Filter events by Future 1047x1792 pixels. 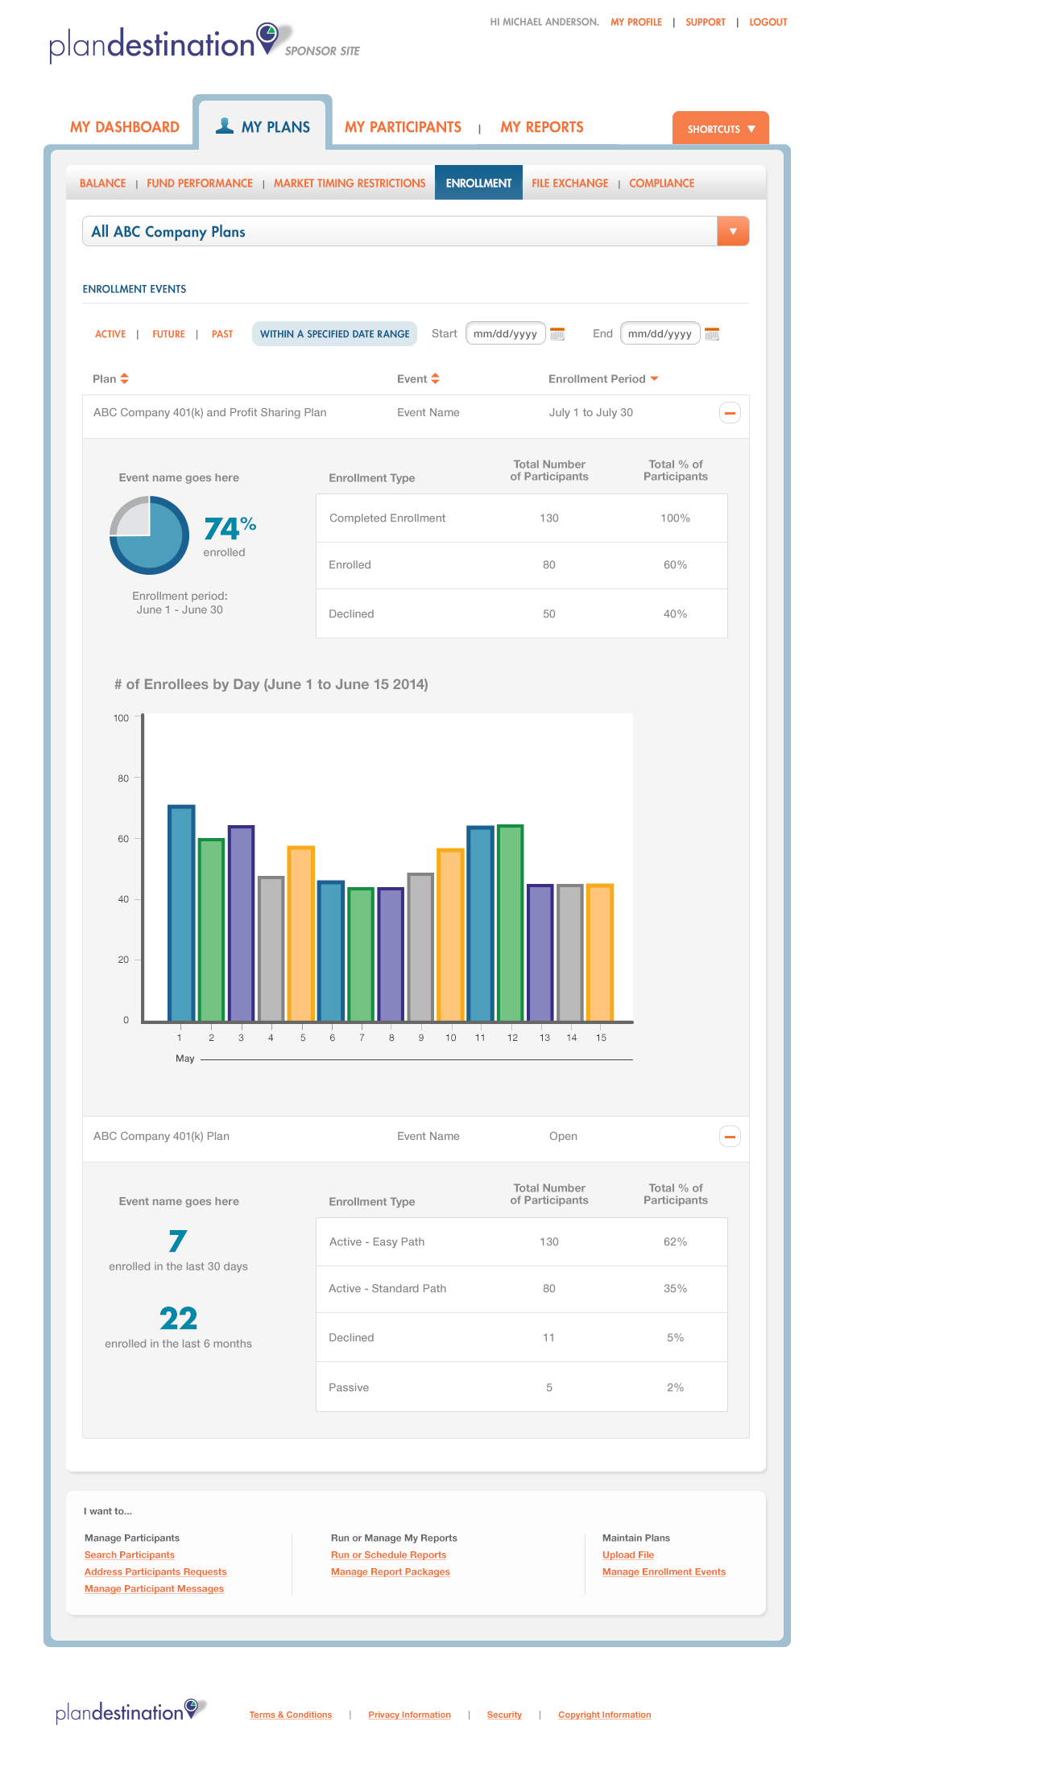168,334
